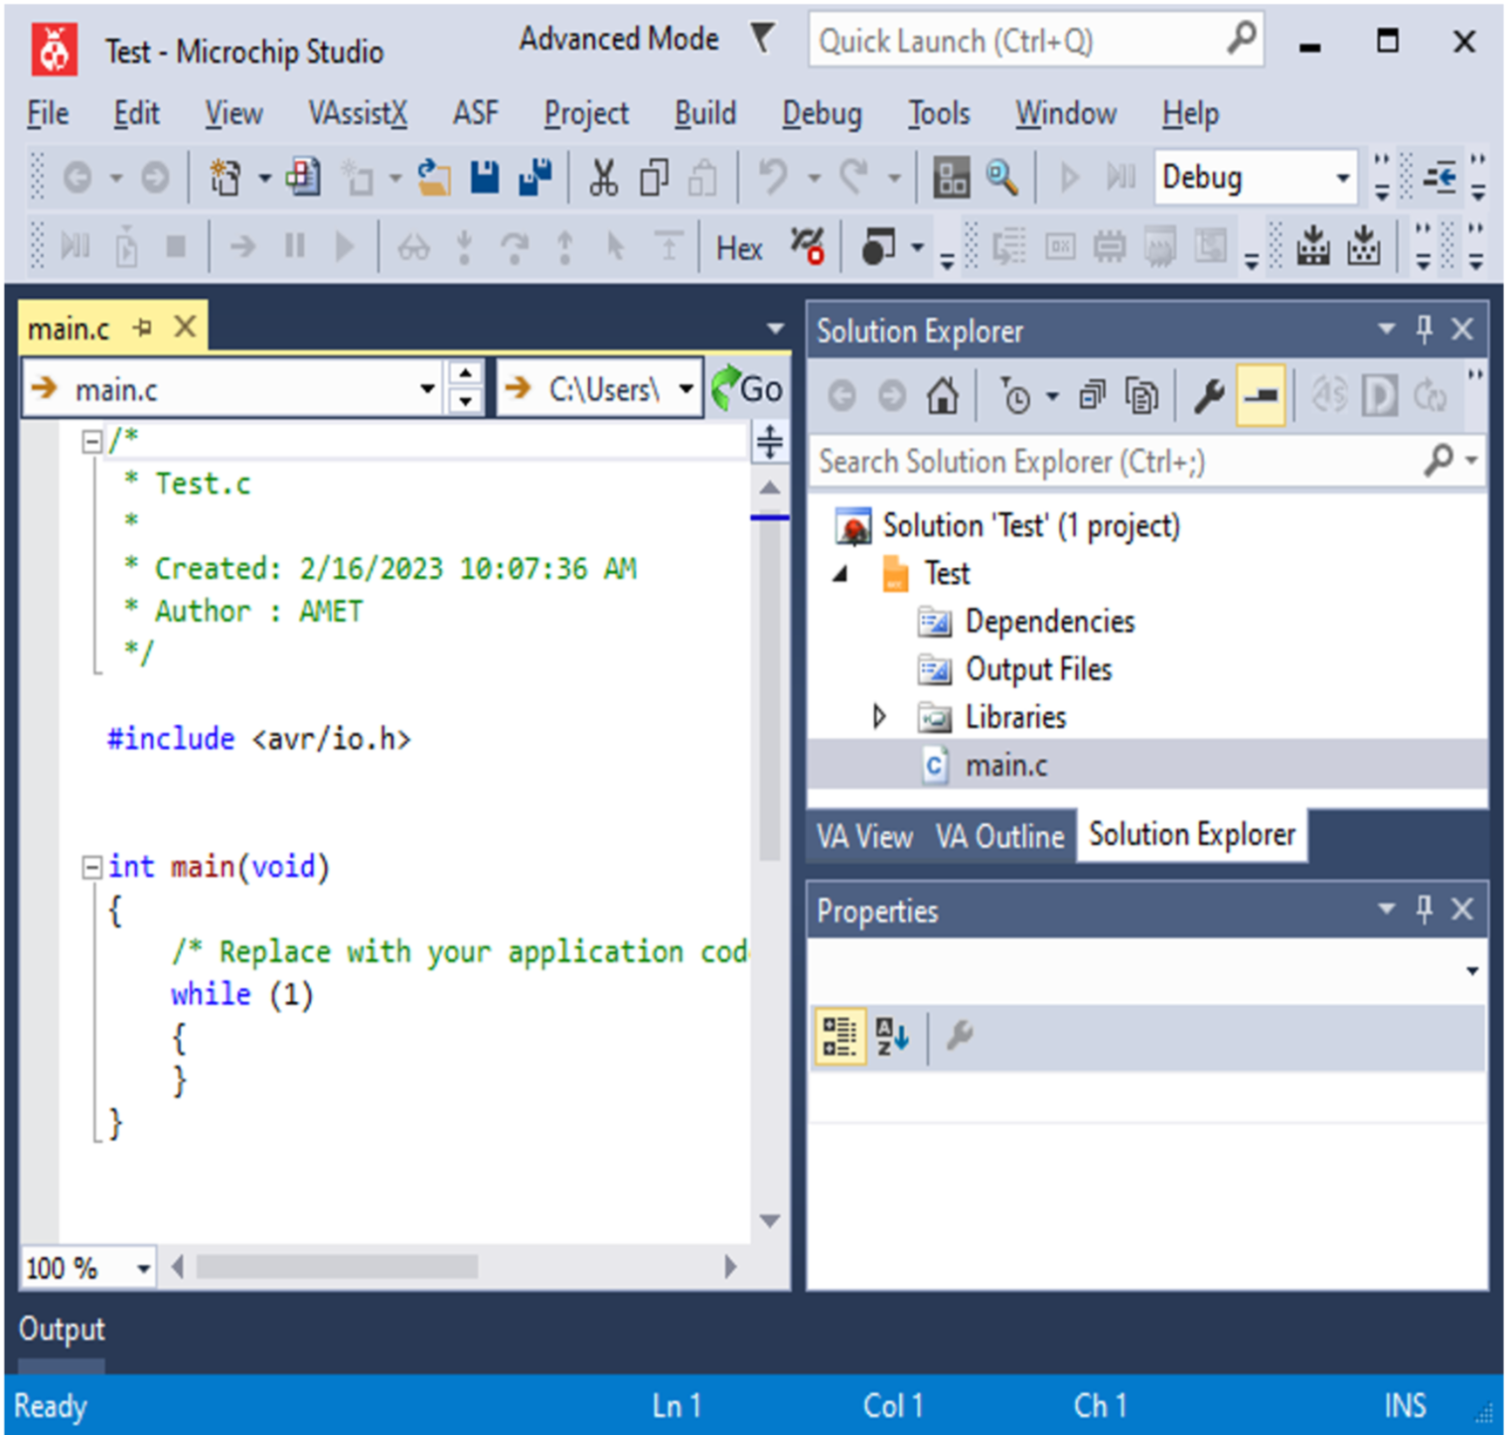Click the editor horizontal scrollbar thumb
The width and height of the screenshot is (1510, 1435).
[337, 1267]
